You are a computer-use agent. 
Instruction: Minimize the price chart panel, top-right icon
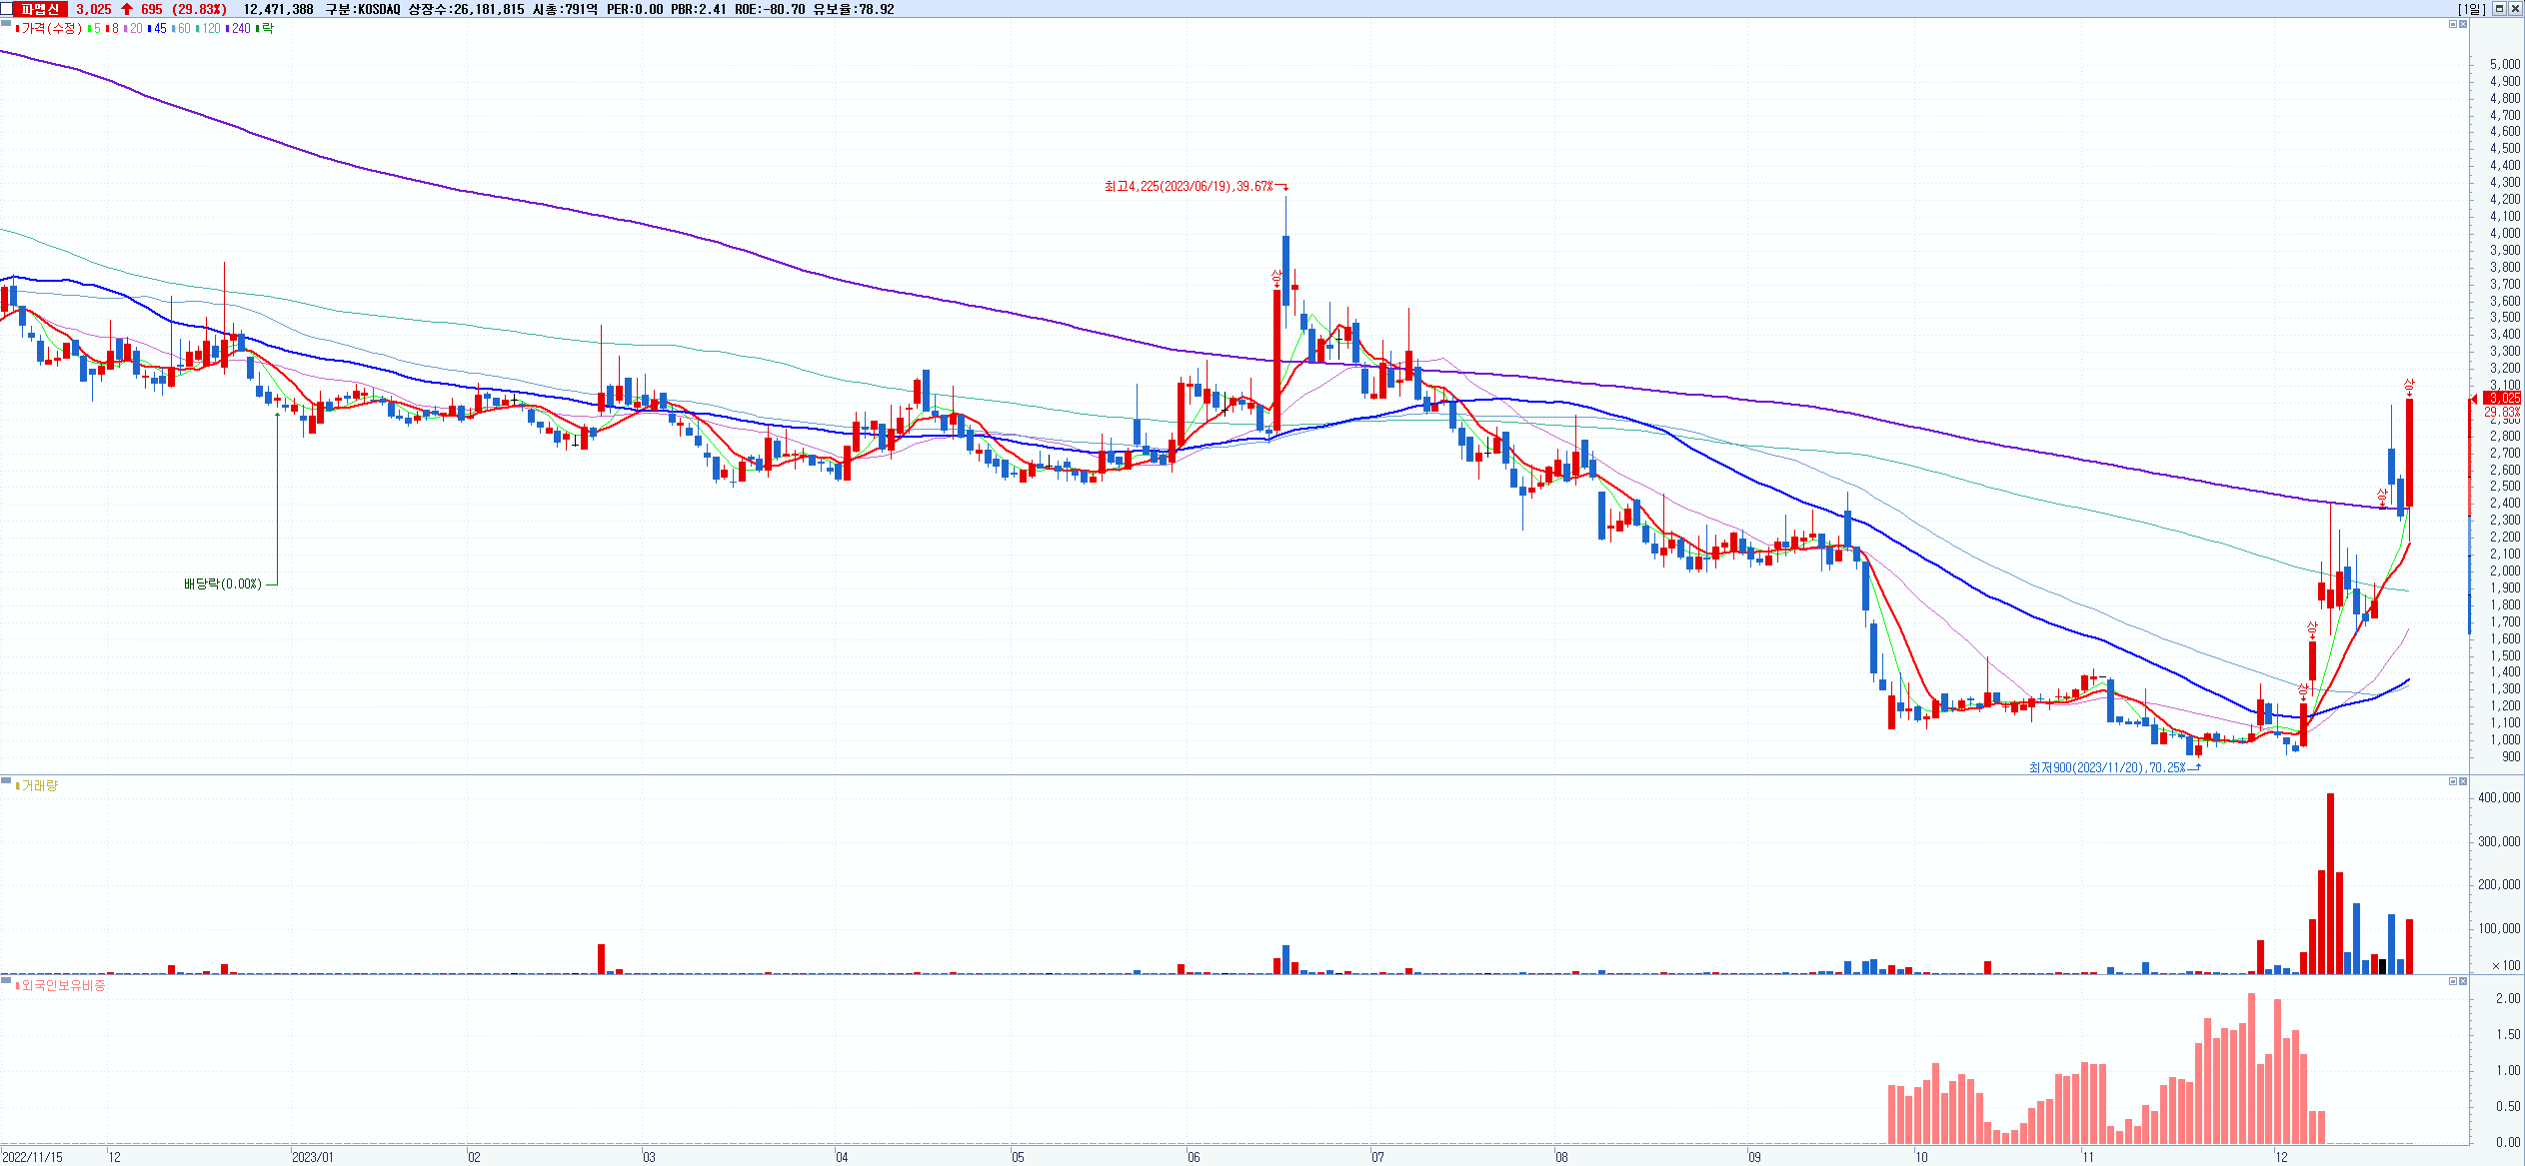(x=2451, y=24)
